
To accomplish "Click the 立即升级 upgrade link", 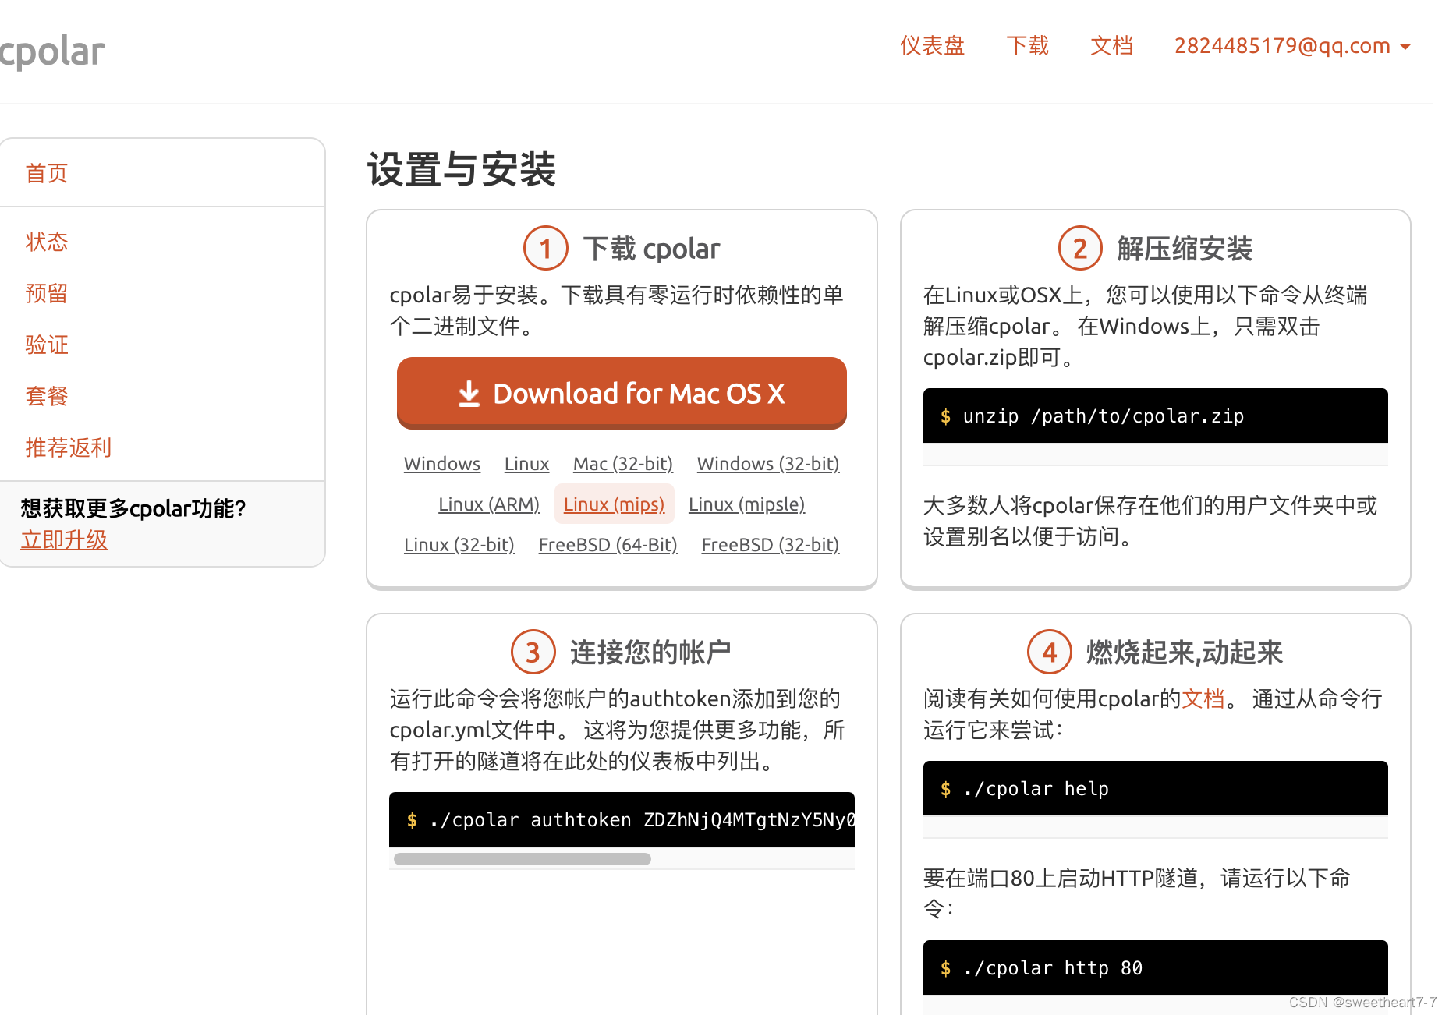I will pyautogui.click(x=64, y=539).
